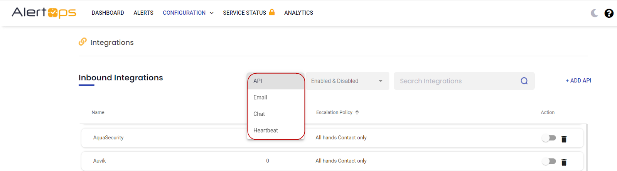Screen dimensions: 617x171
Task: Toggle dark mode moon icon
Action: point(594,13)
